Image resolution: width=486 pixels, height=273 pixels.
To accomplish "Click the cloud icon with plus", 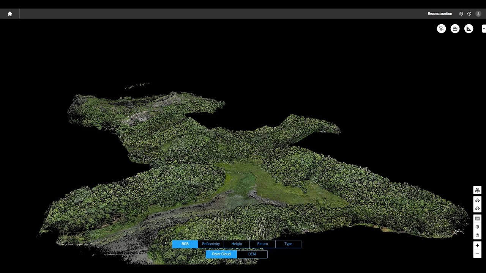I will click(x=477, y=200).
